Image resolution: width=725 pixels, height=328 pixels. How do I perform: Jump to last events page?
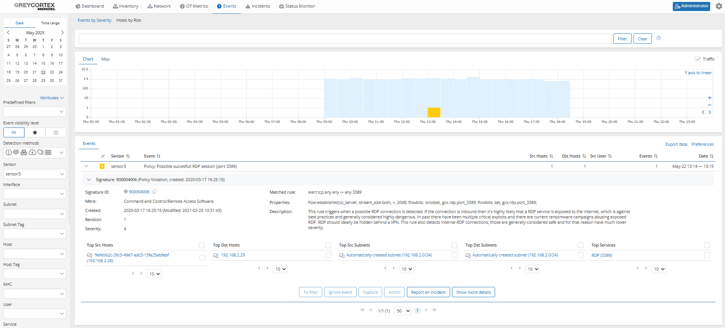(x=434, y=310)
